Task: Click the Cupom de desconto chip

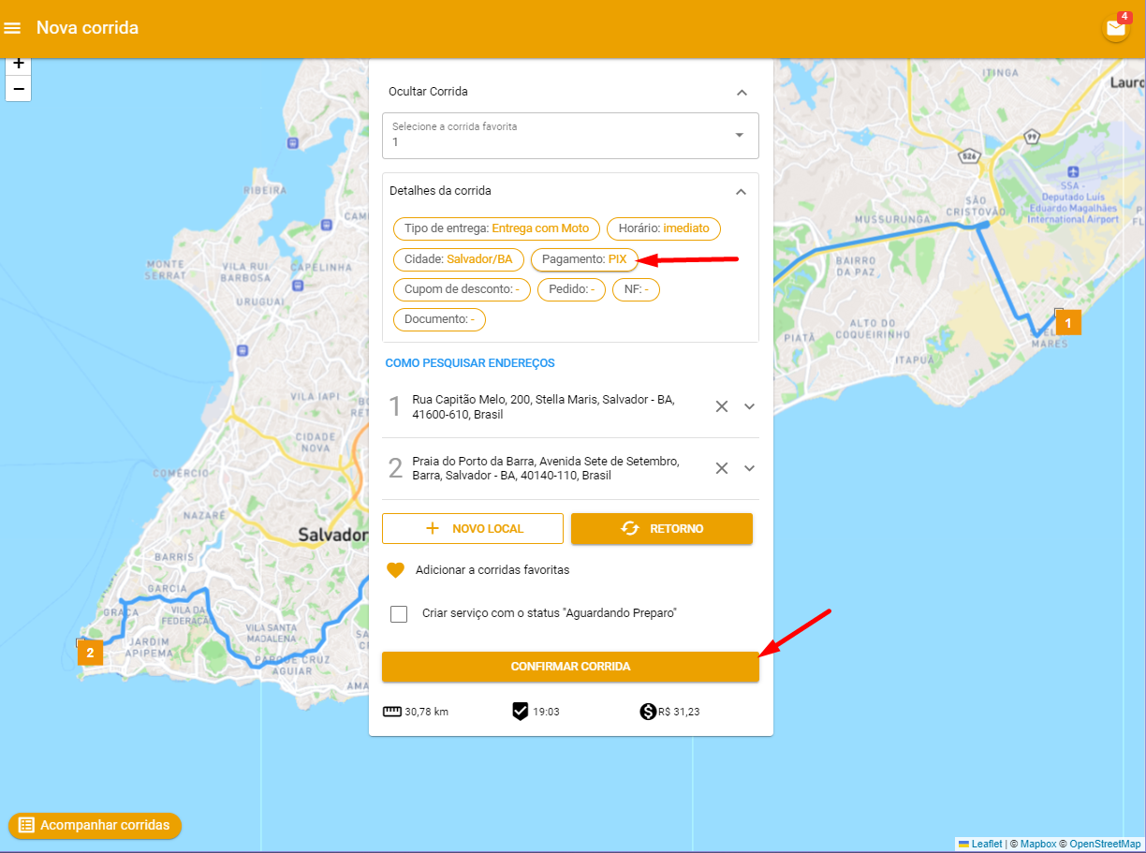Action: tap(462, 290)
